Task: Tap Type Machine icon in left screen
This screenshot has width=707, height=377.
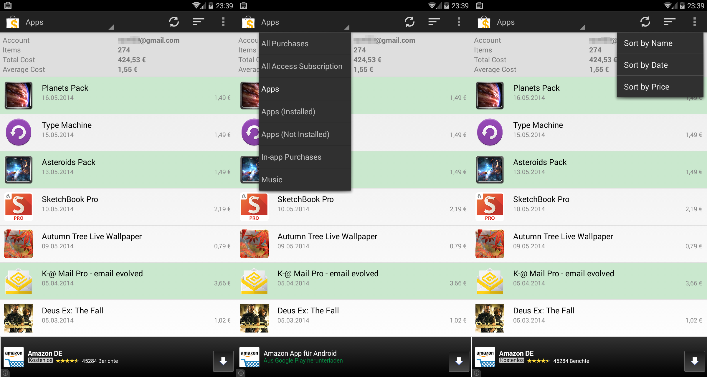Action: [x=19, y=132]
